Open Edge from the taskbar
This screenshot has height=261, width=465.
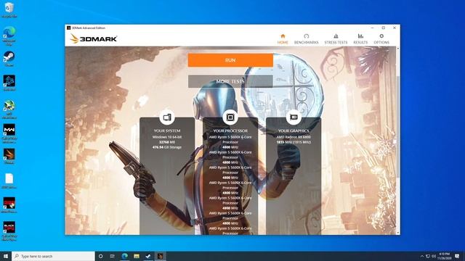click(x=124, y=256)
